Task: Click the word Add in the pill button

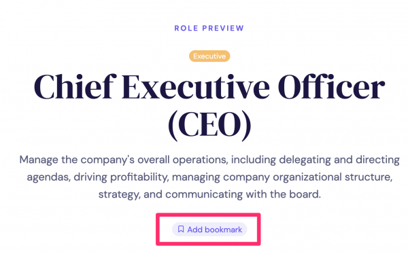Action: click(x=195, y=230)
